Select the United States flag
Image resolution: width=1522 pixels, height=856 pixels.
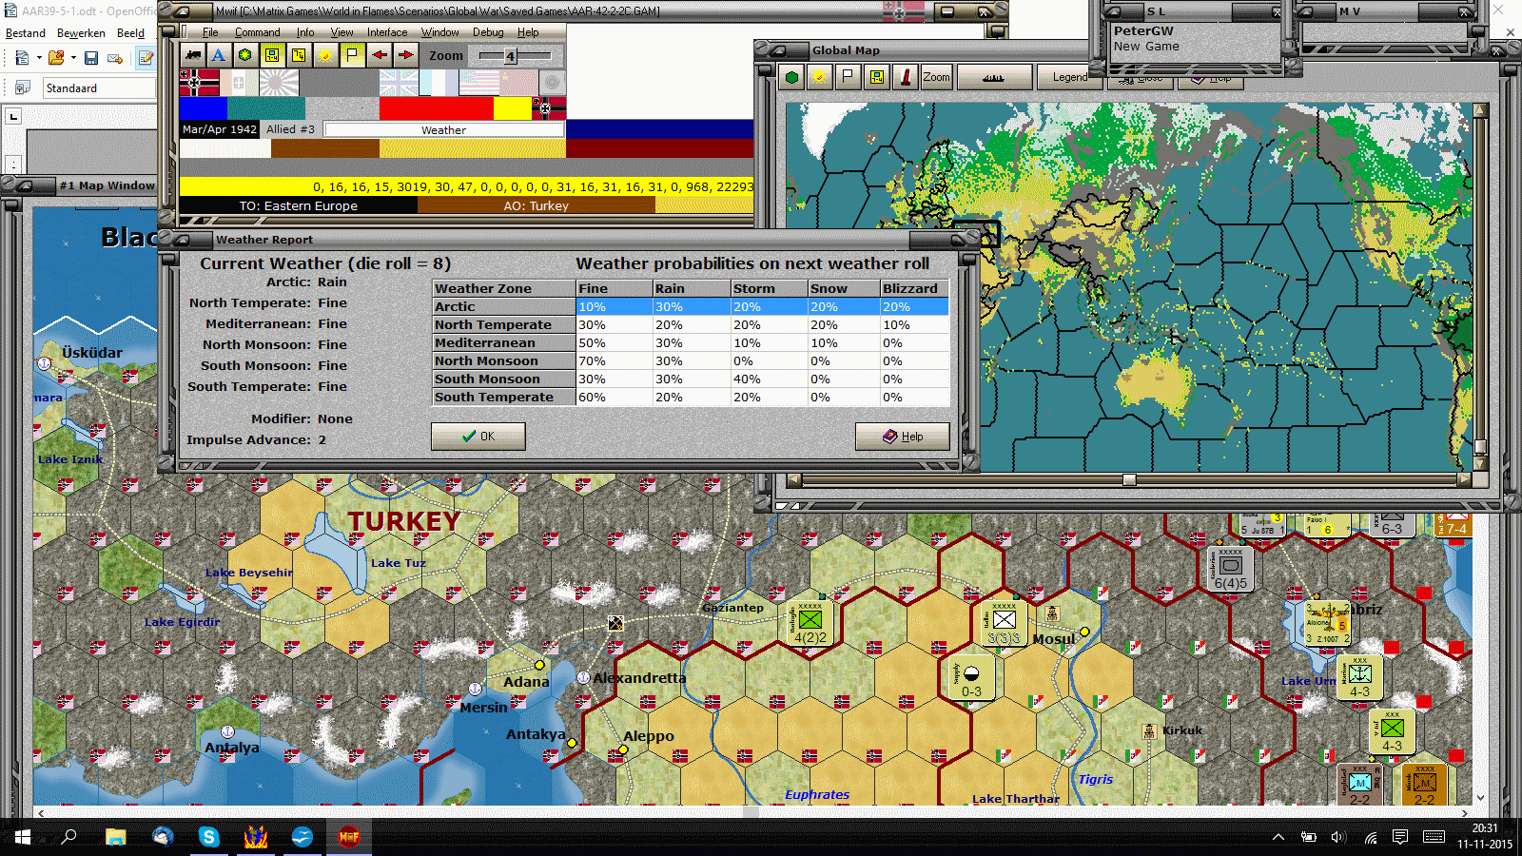tap(478, 83)
